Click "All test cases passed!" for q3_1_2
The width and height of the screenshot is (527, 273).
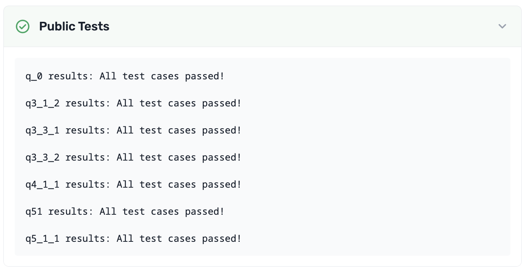pyautogui.click(x=179, y=103)
